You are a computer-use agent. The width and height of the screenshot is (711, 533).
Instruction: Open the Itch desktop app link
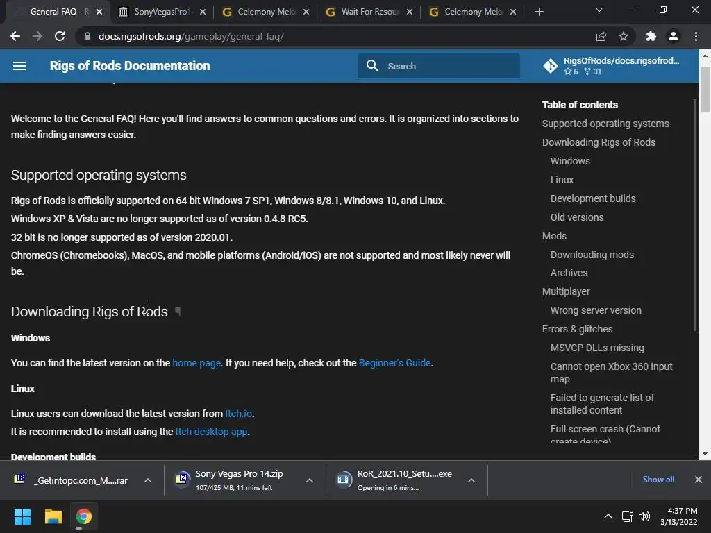pos(211,432)
